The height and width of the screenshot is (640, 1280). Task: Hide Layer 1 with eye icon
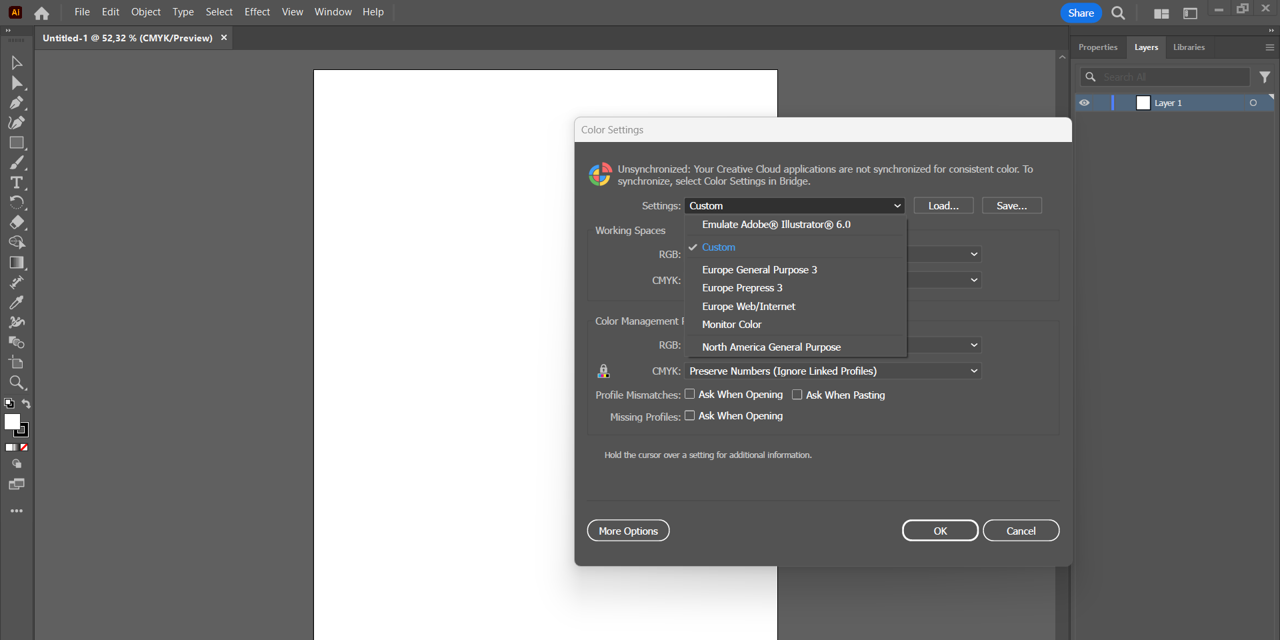coord(1085,103)
